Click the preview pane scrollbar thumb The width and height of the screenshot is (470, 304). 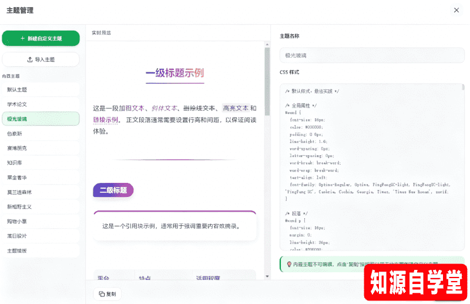pyautogui.click(x=267, y=81)
